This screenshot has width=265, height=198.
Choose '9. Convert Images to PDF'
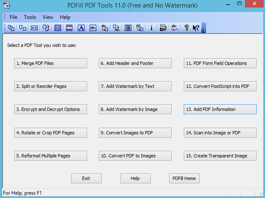pyautogui.click(x=135, y=133)
